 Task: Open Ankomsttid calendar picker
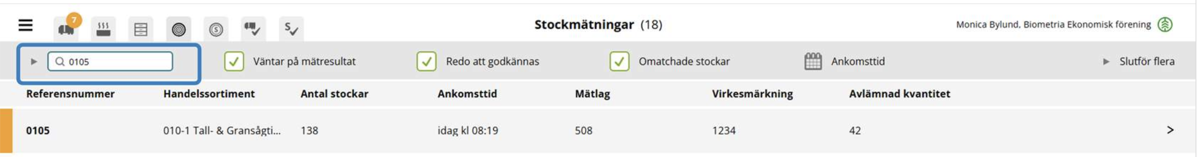click(x=813, y=61)
